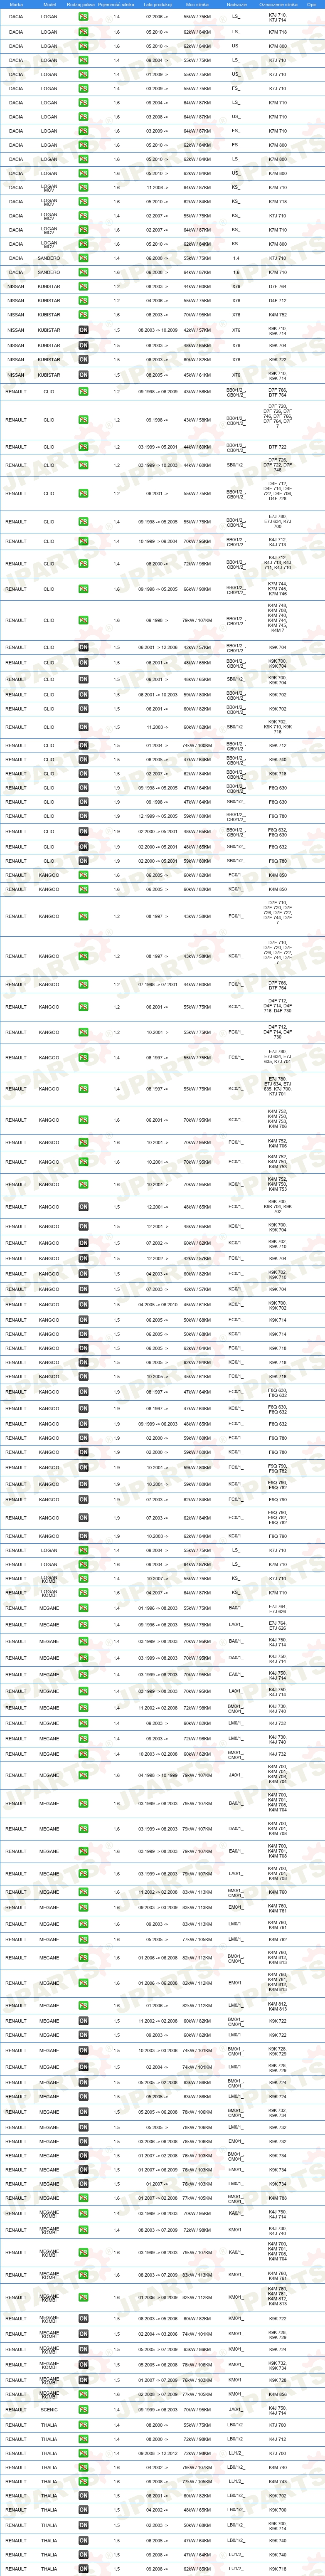Click diesel ON icon in Clio 12.1999-05.2005 row
The height and width of the screenshot is (2576, 325).
point(83,816)
